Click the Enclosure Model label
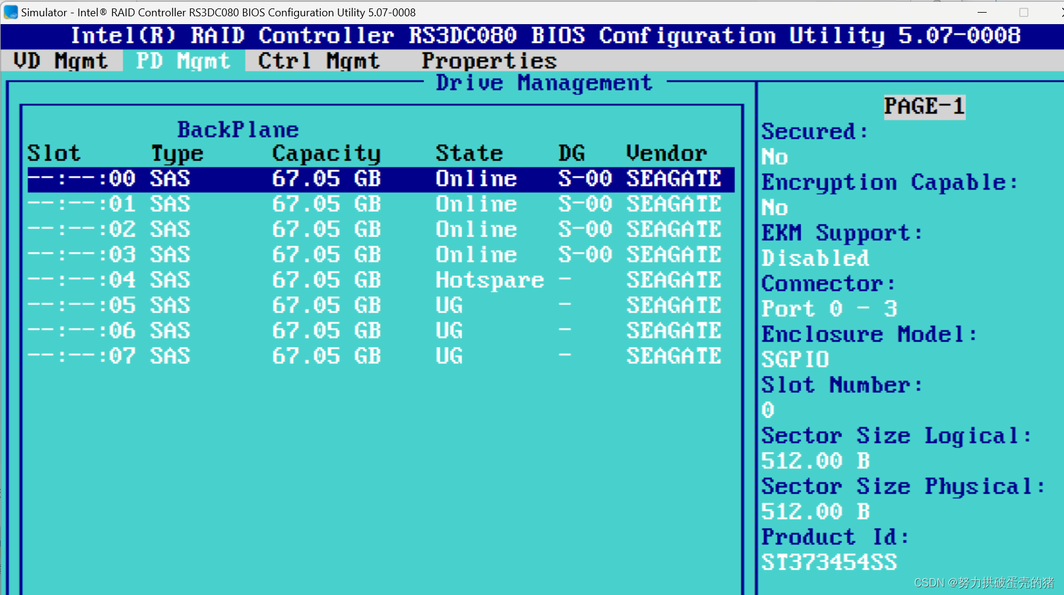This screenshot has width=1064, height=595. click(x=869, y=334)
